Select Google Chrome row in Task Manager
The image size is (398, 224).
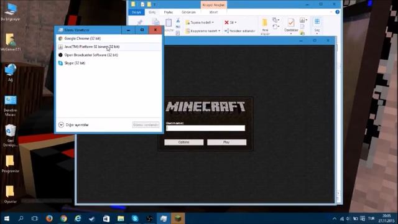click(108, 39)
